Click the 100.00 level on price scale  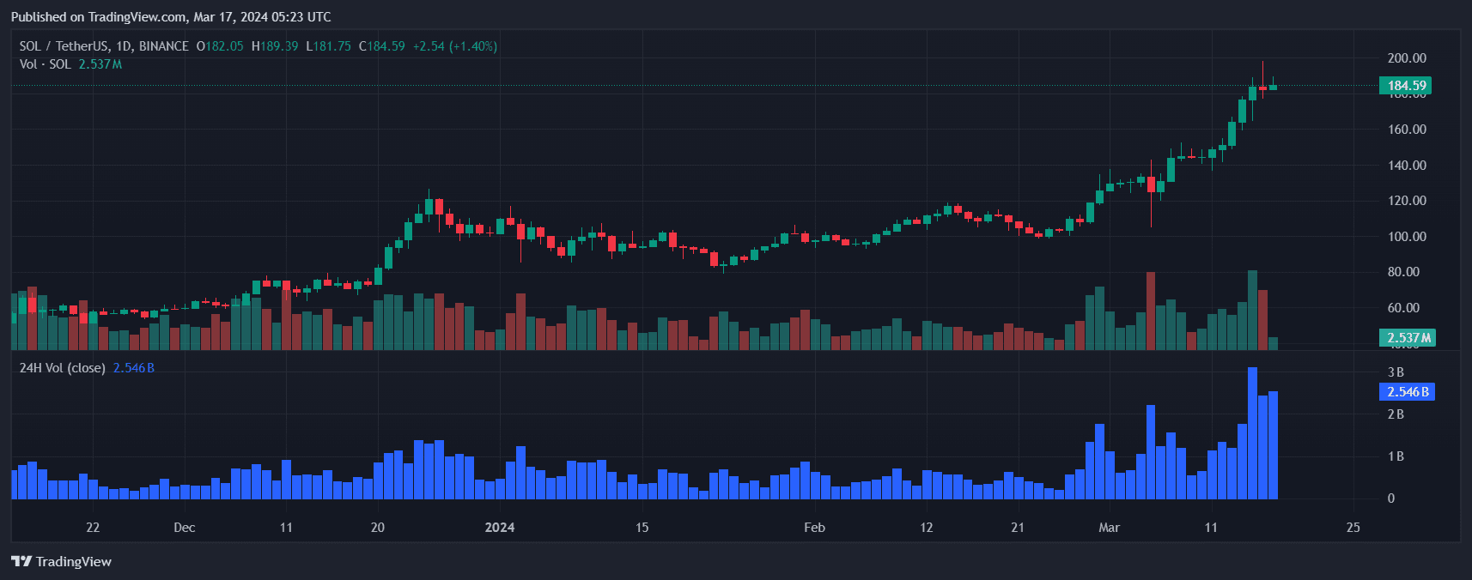coord(1407,237)
